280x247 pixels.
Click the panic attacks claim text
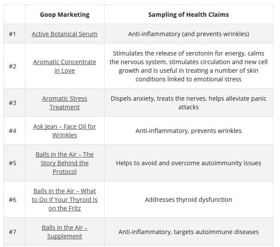coord(188,103)
